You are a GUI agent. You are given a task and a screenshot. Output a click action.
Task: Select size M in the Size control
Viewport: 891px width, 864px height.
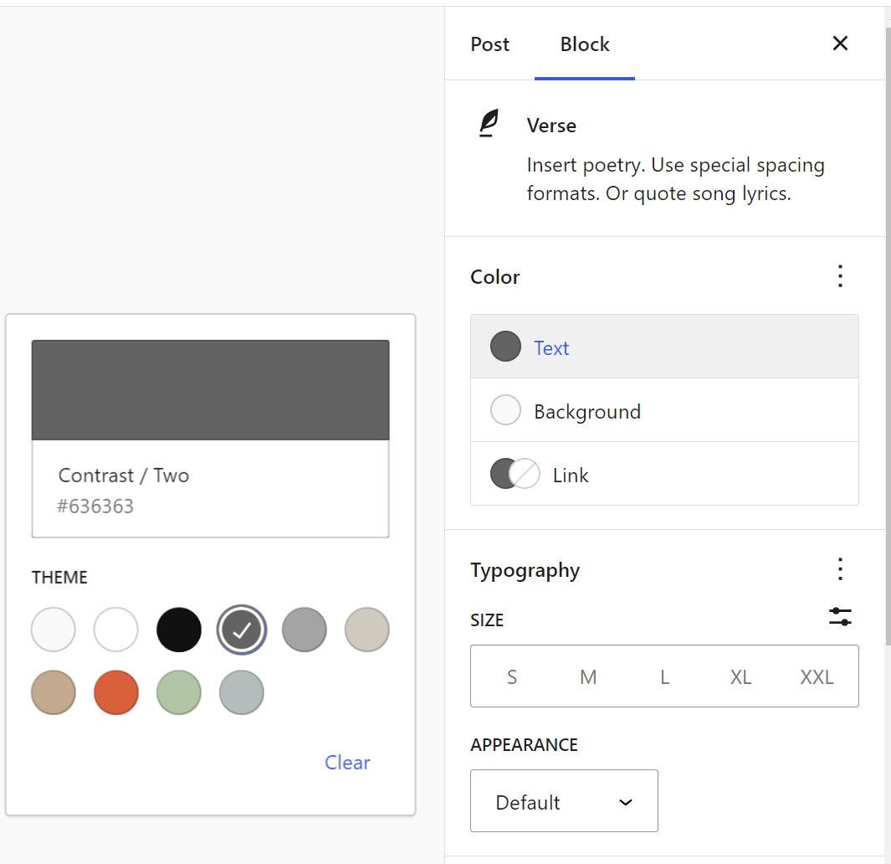[x=588, y=676]
